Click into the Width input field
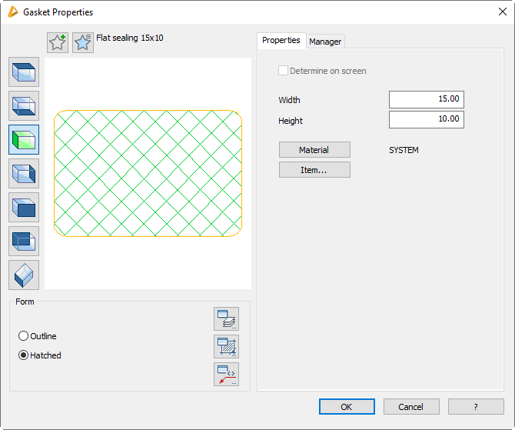Viewport: 515px width, 430px height. (426, 99)
